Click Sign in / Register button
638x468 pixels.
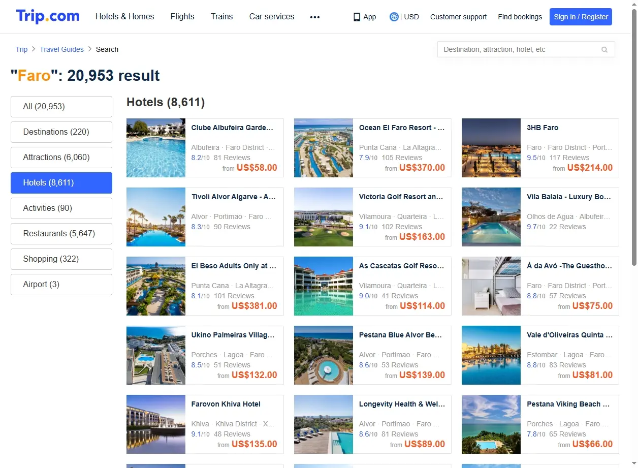tap(581, 17)
